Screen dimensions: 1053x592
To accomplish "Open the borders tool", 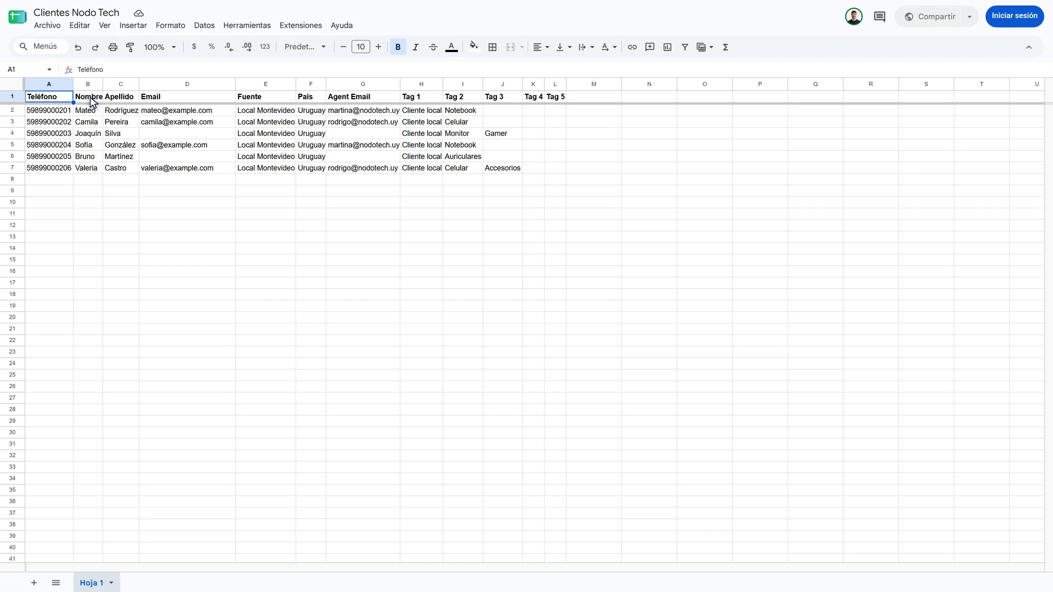I will (x=492, y=47).
